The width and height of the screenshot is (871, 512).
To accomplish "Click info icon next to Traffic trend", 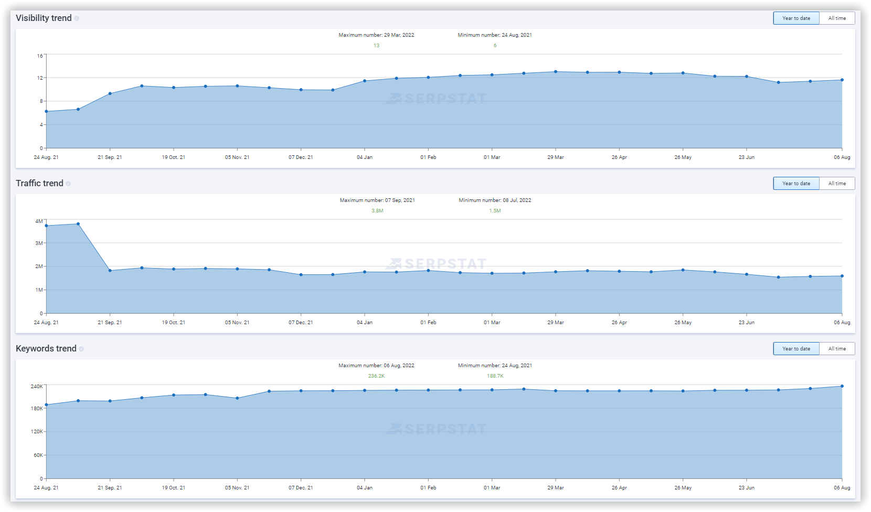I will click(x=68, y=184).
